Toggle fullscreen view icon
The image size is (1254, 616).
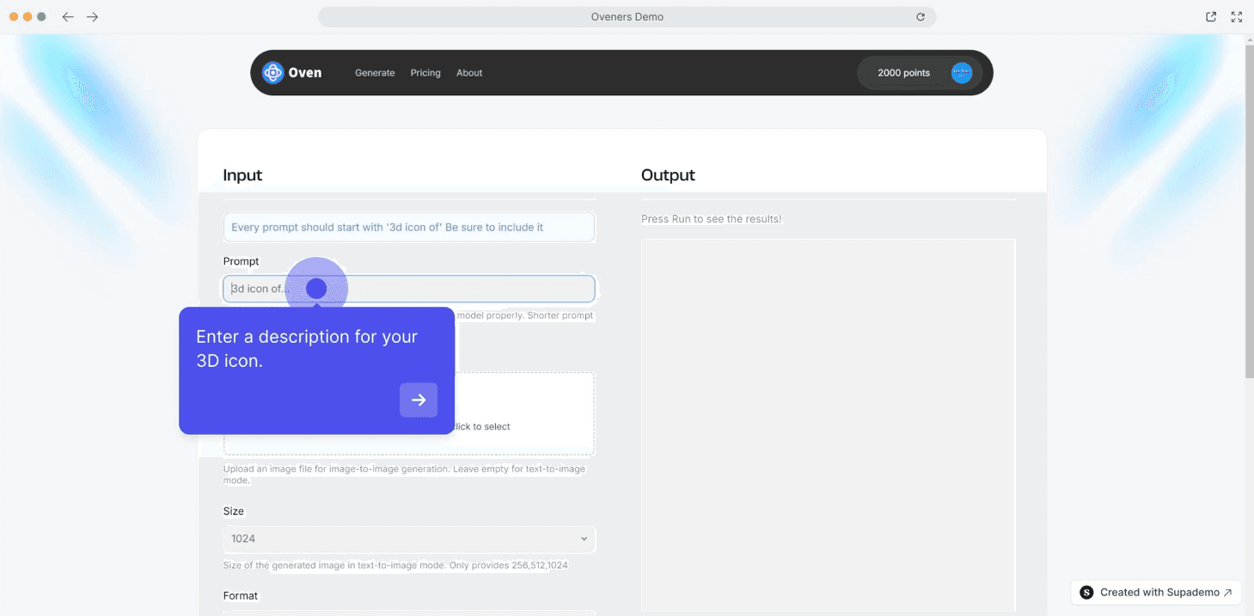coord(1237,17)
